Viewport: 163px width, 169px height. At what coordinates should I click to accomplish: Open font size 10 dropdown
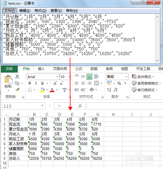[69, 77]
